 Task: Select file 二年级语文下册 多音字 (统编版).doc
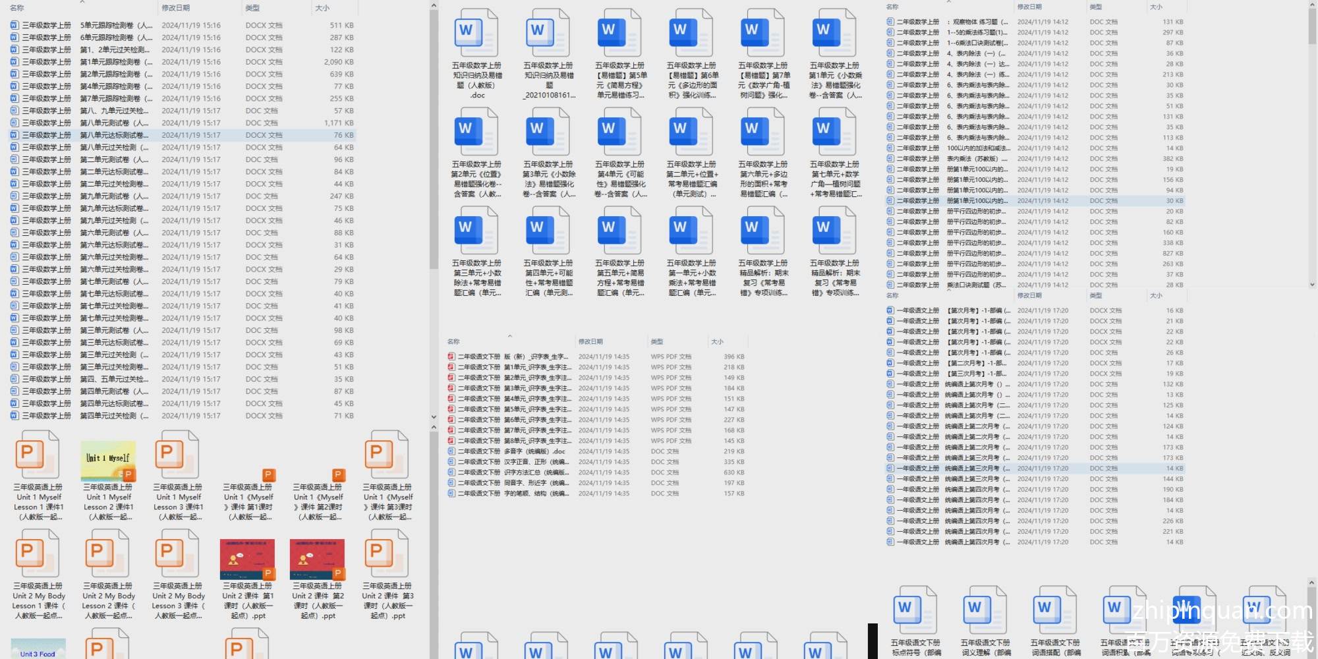point(534,451)
